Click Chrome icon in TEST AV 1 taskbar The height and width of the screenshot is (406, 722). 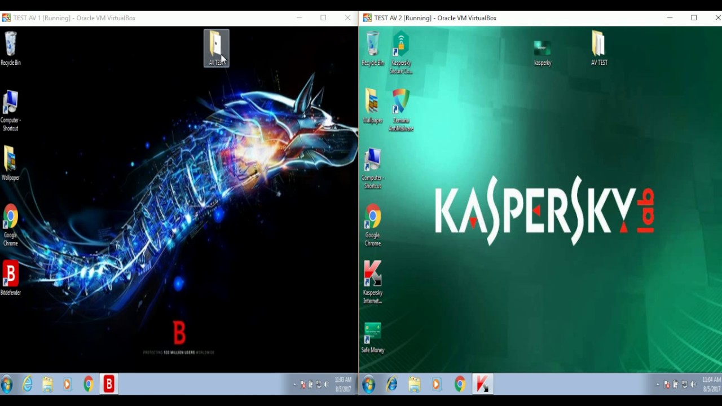(89, 385)
